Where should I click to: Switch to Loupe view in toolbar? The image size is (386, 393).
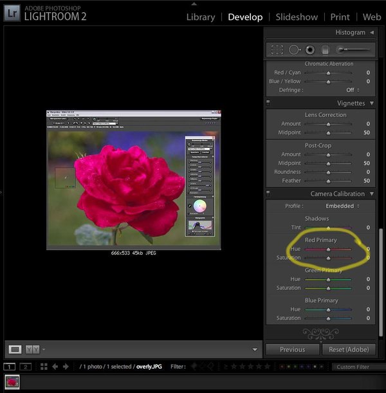pyautogui.click(x=15, y=349)
